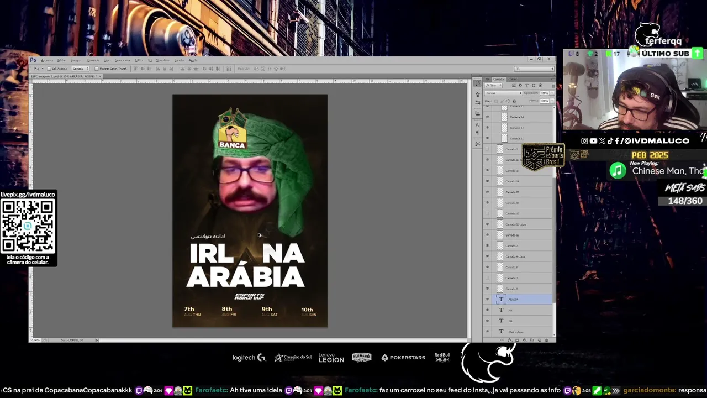This screenshot has height=398, width=707.
Task: Click lock transparent pixels icon
Action: [496, 101]
